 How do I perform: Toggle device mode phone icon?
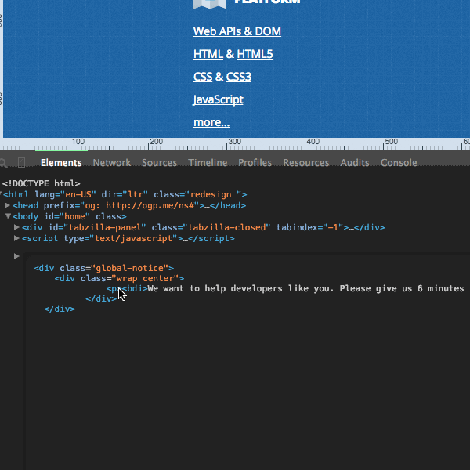click(x=21, y=162)
